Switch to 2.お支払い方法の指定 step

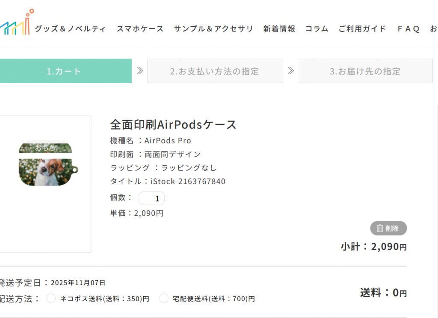(x=214, y=71)
